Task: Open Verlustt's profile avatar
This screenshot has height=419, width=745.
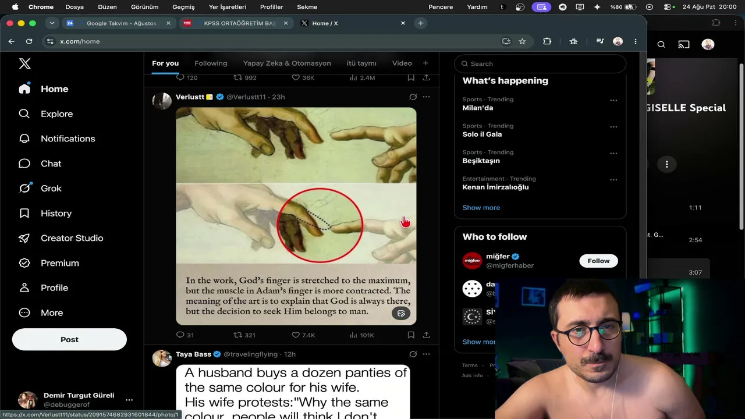Action: pos(162,101)
